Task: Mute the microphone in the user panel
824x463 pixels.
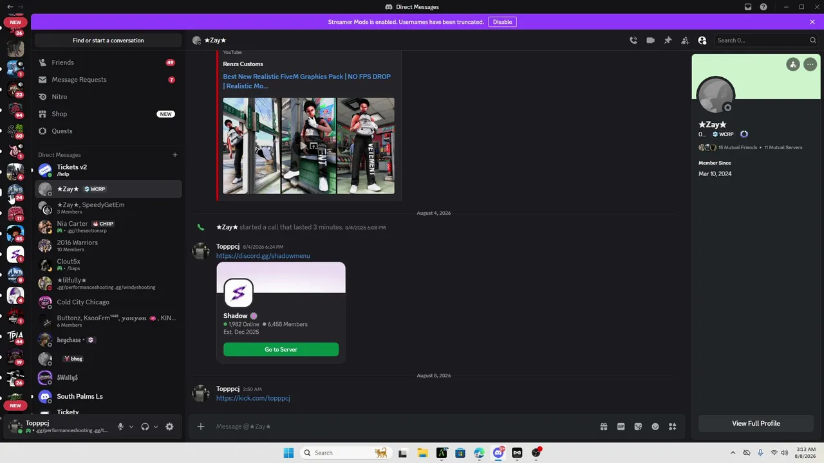Action: pos(120,426)
